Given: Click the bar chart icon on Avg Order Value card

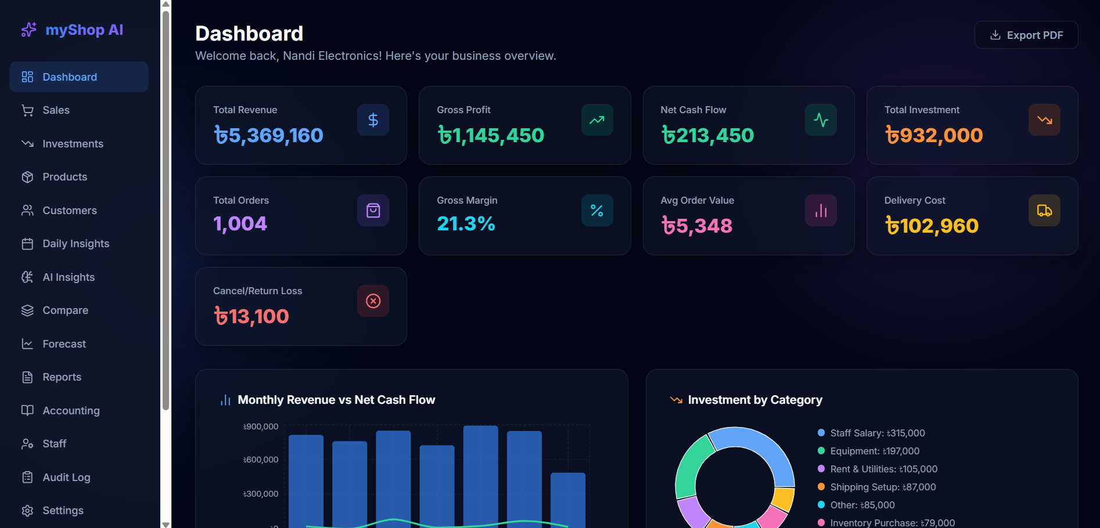Looking at the screenshot, I should (x=821, y=211).
